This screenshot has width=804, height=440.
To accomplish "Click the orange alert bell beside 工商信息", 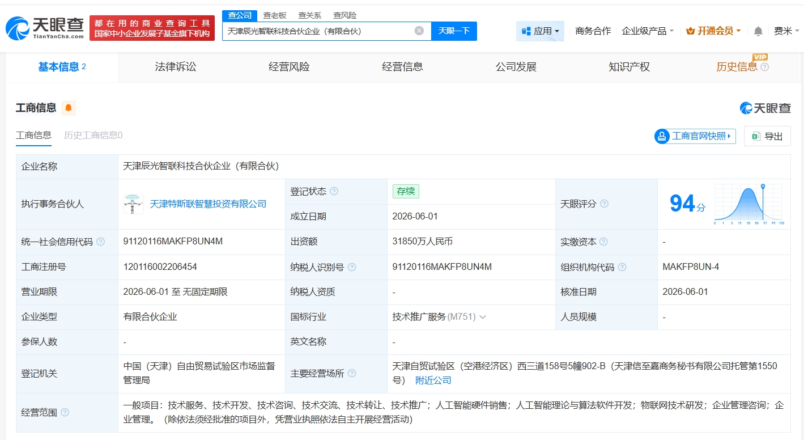I will coord(69,108).
